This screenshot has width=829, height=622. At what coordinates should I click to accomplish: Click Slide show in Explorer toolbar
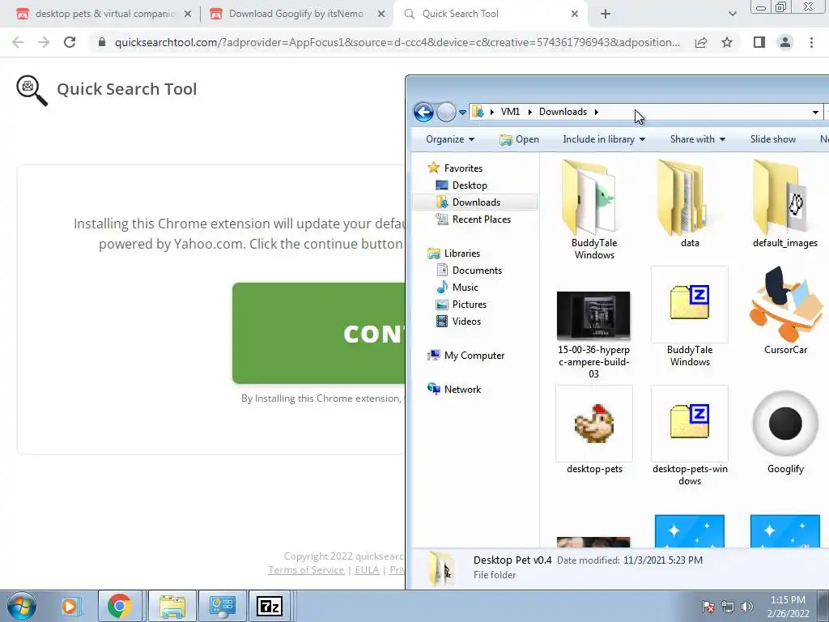[773, 139]
